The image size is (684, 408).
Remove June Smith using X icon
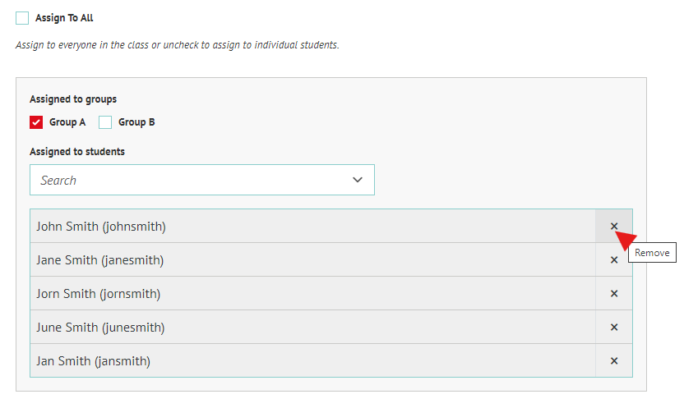click(x=614, y=327)
